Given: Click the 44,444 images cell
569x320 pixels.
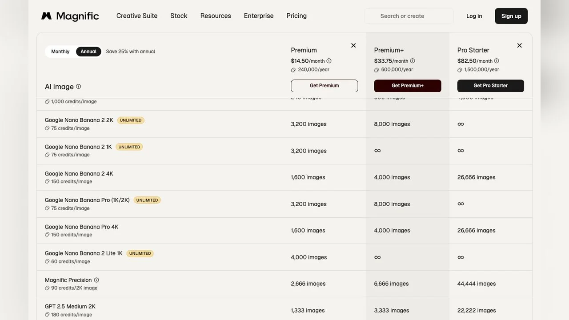Looking at the screenshot, I should [x=477, y=284].
